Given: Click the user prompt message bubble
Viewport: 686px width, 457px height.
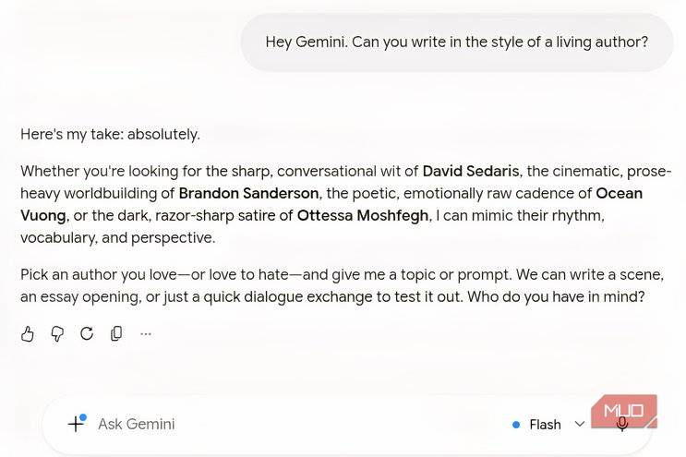Looking at the screenshot, I should click(457, 42).
